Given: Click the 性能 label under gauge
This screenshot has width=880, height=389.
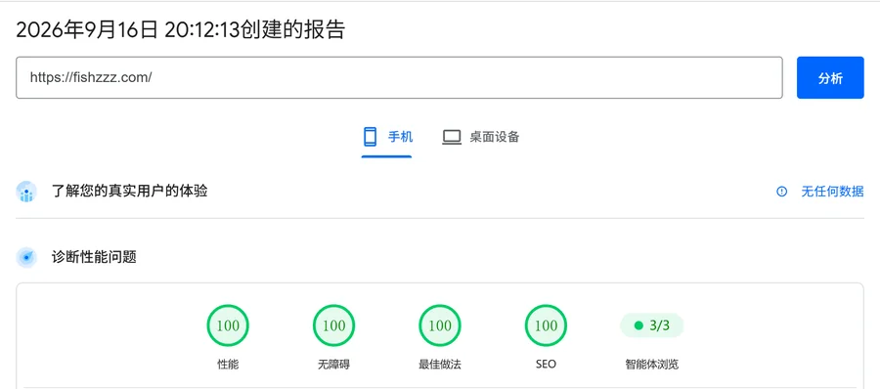Looking at the screenshot, I should point(228,365).
